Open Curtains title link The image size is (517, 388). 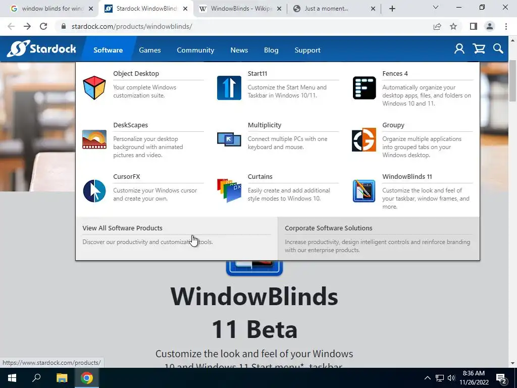[x=260, y=176]
